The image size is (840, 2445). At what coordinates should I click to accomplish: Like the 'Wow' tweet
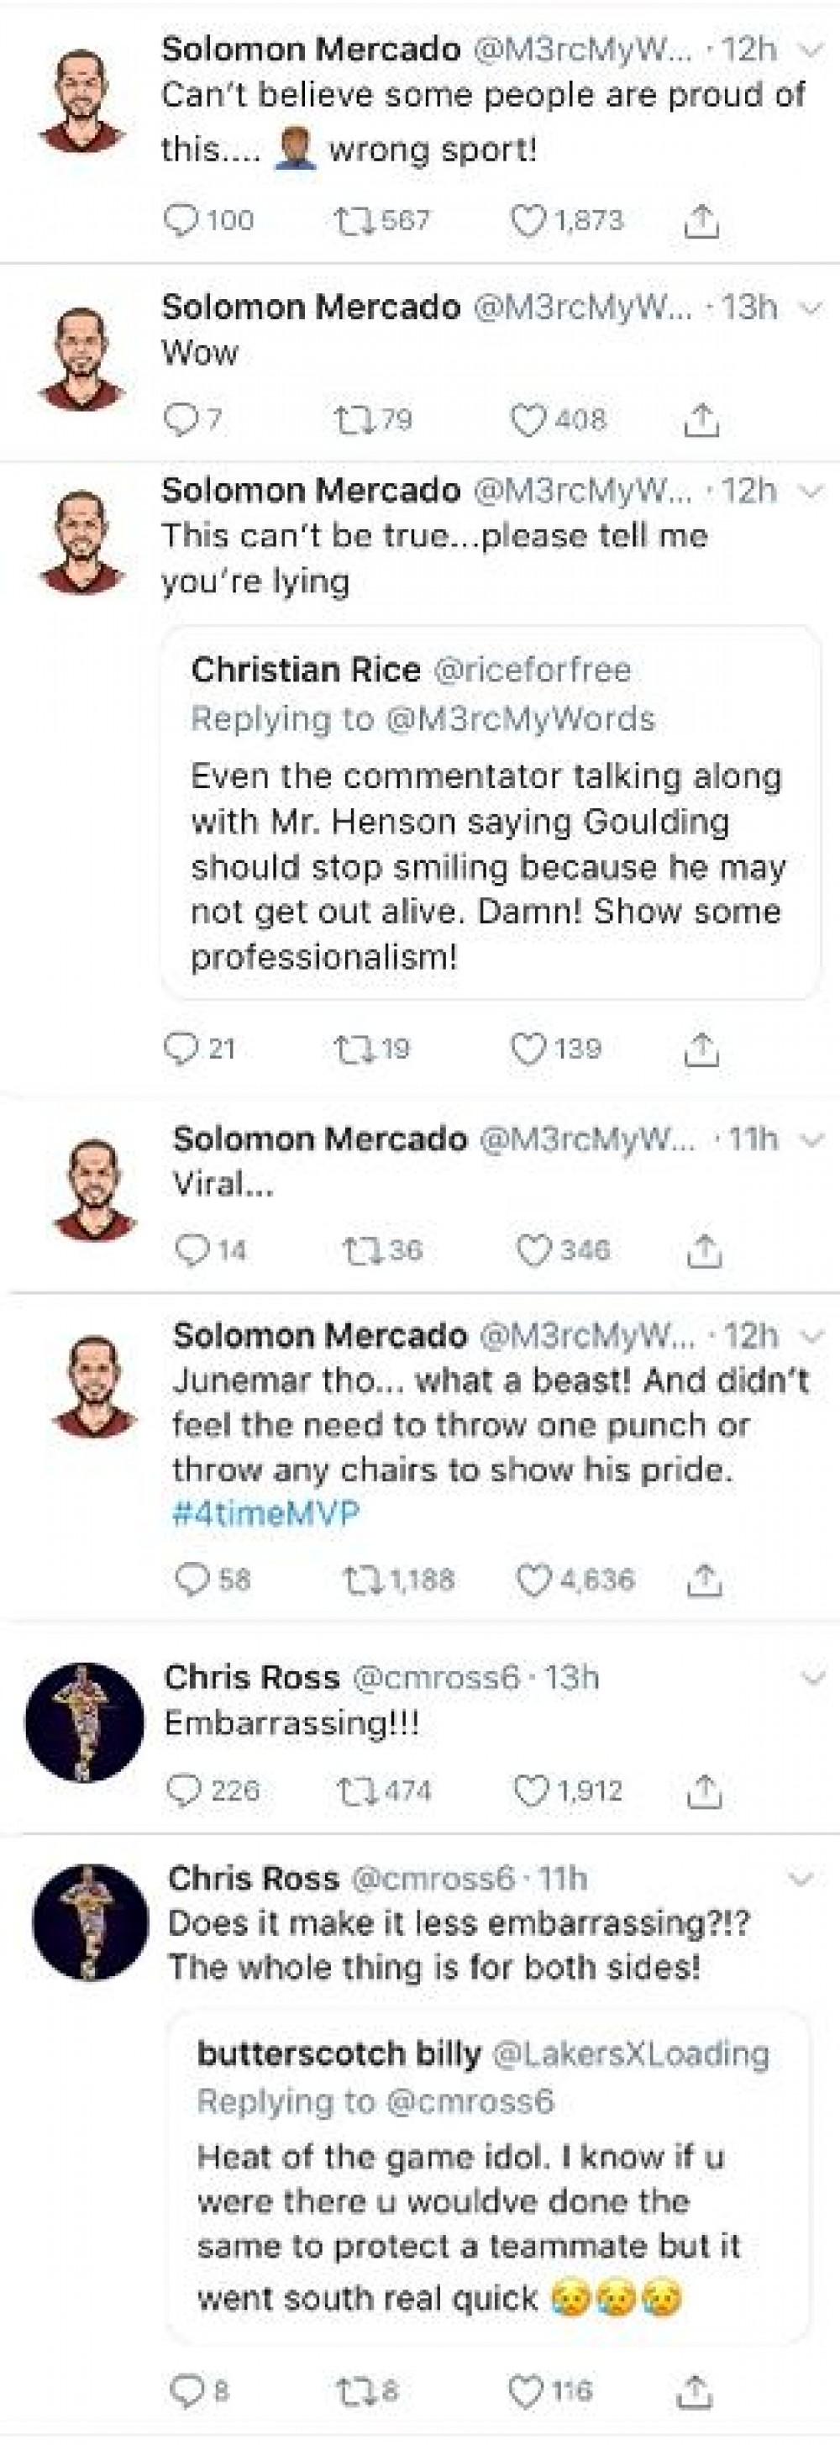pos(528,419)
